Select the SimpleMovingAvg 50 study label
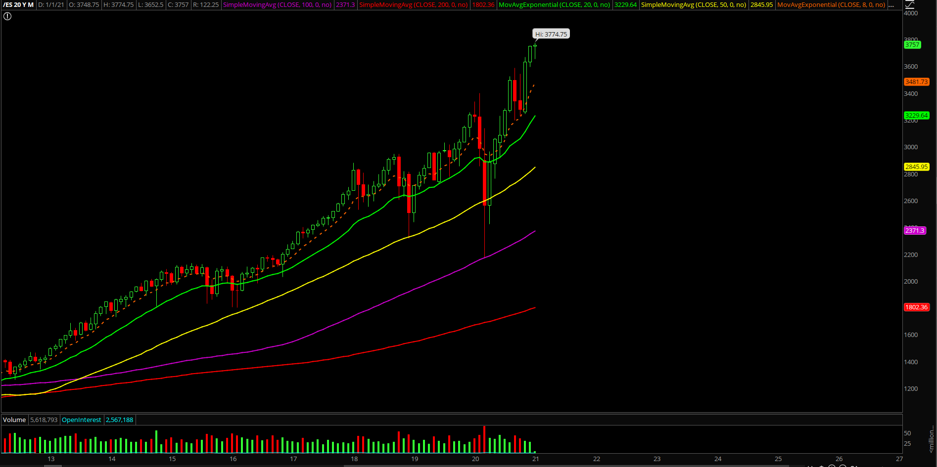 pyautogui.click(x=694, y=4)
